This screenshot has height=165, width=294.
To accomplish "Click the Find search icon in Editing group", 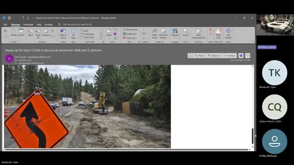I will (144, 29).
